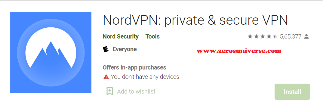Click the second rating star
This screenshot has width=323, height=111.
click(x=257, y=37)
